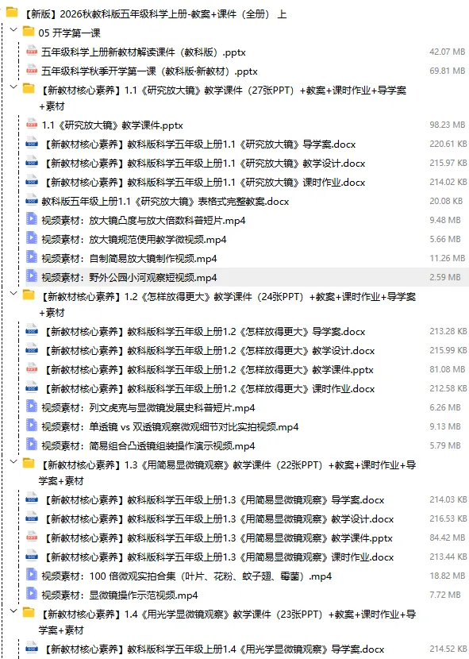
Task: Select 1.3《用简易显微镜观察》课时作业.docx file name
Action: [217, 557]
